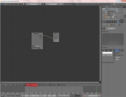Screen dimensions: 126x97
Task: Open Render Layer dropdown in node
Action: point(36,48)
